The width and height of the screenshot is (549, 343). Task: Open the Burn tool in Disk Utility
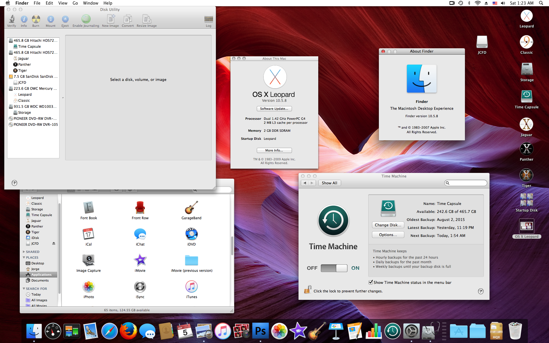click(x=36, y=19)
